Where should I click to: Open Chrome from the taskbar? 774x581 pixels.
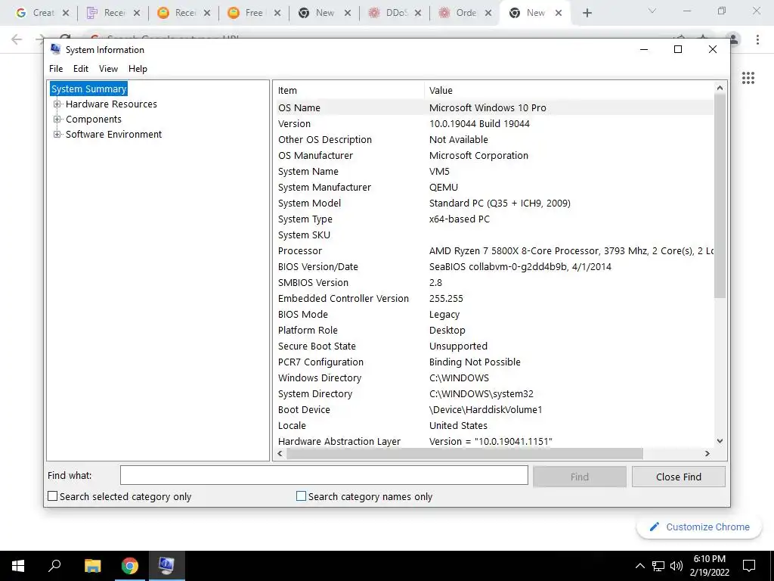coord(130,566)
